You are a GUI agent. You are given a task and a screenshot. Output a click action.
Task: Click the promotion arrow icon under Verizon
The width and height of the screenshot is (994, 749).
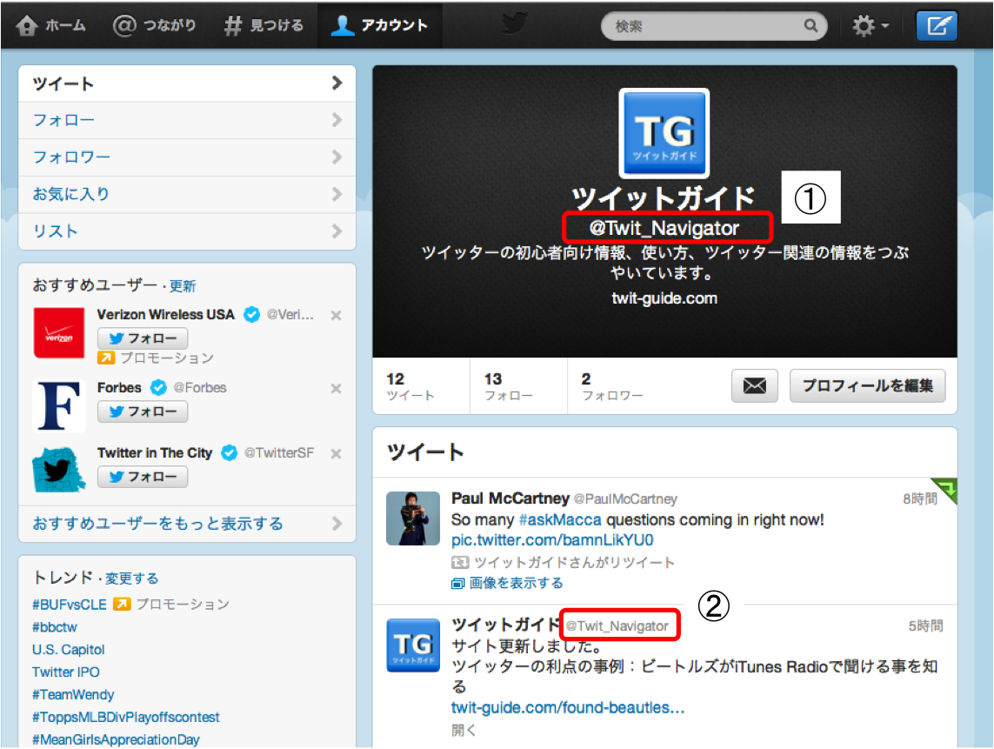[x=106, y=358]
